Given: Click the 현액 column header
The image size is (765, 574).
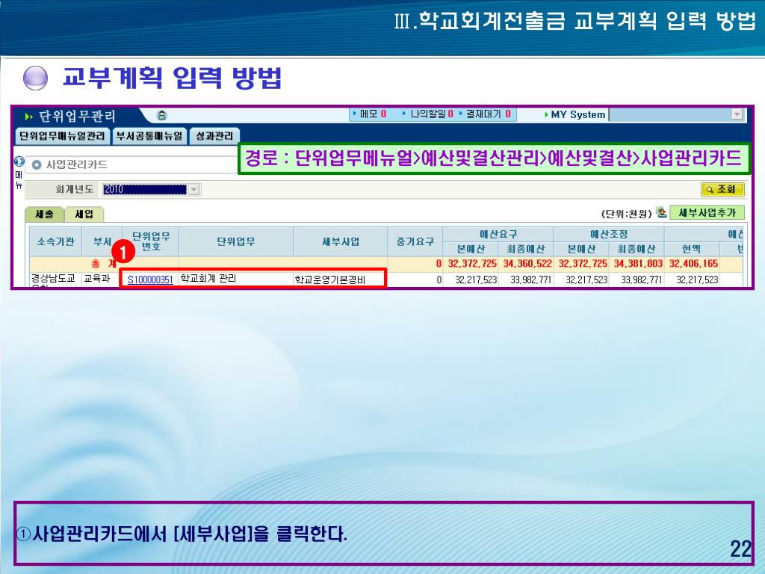Looking at the screenshot, I should click(691, 249).
